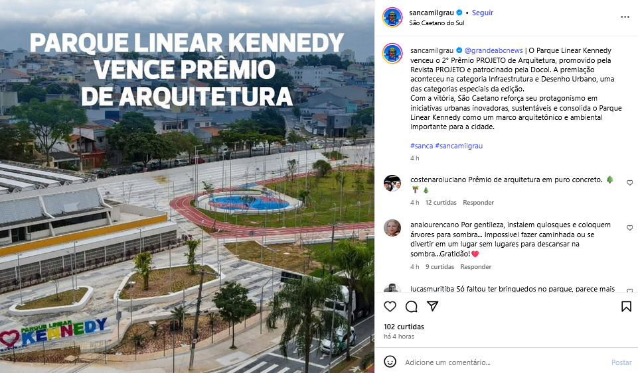Open emoji picker smiley icon
The image size is (638, 373).
tap(390, 362)
